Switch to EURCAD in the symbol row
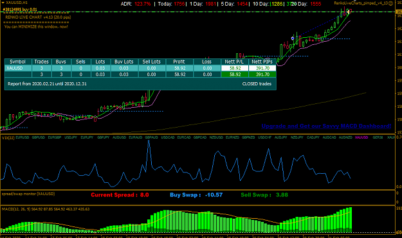Image resolution: width=402 pixels, height=238 pixels. (x=184, y=137)
